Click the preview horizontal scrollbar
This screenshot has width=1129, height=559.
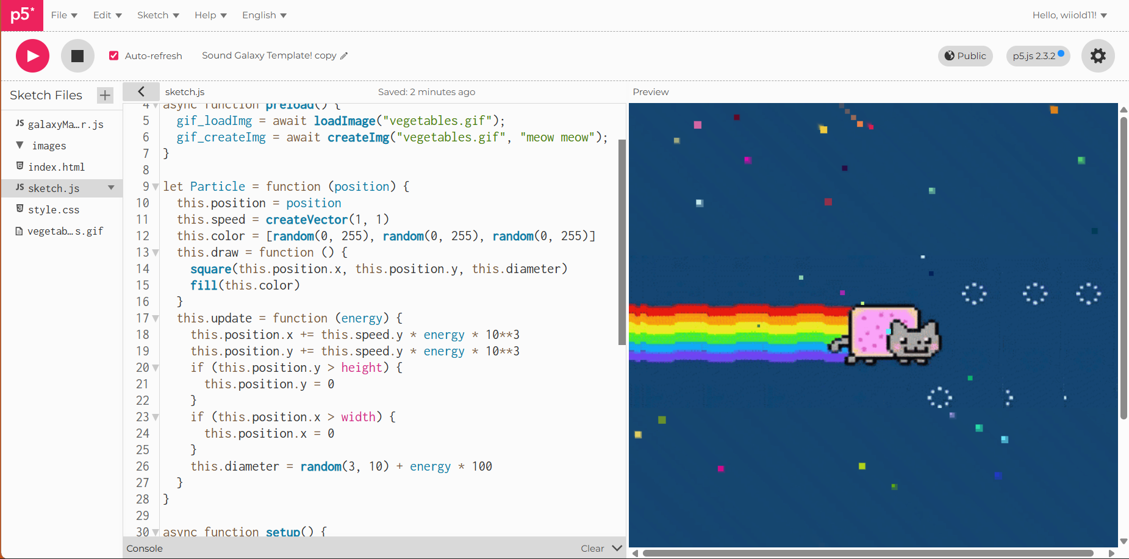(868, 554)
